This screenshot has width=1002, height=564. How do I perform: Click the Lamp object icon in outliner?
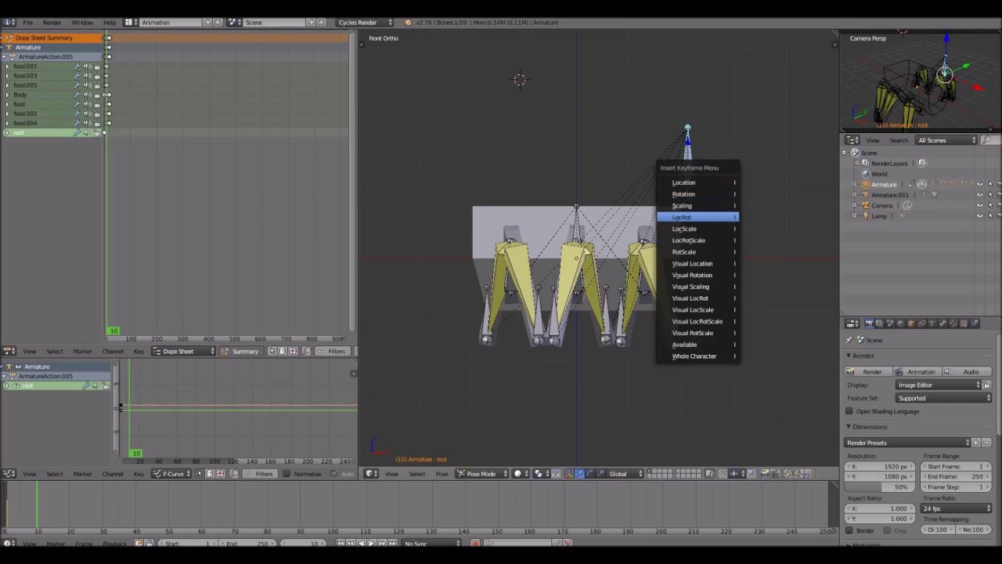(865, 216)
